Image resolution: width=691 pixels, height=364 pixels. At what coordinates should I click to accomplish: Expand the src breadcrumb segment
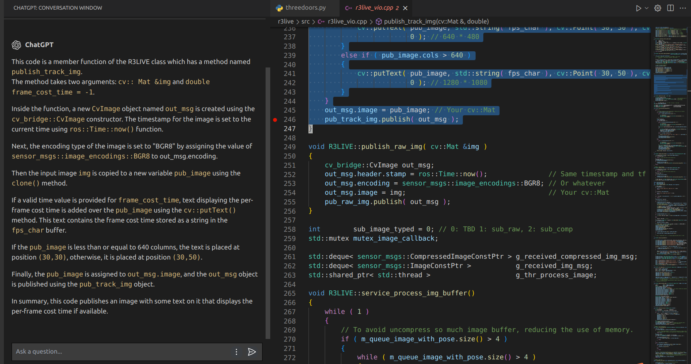(x=305, y=22)
